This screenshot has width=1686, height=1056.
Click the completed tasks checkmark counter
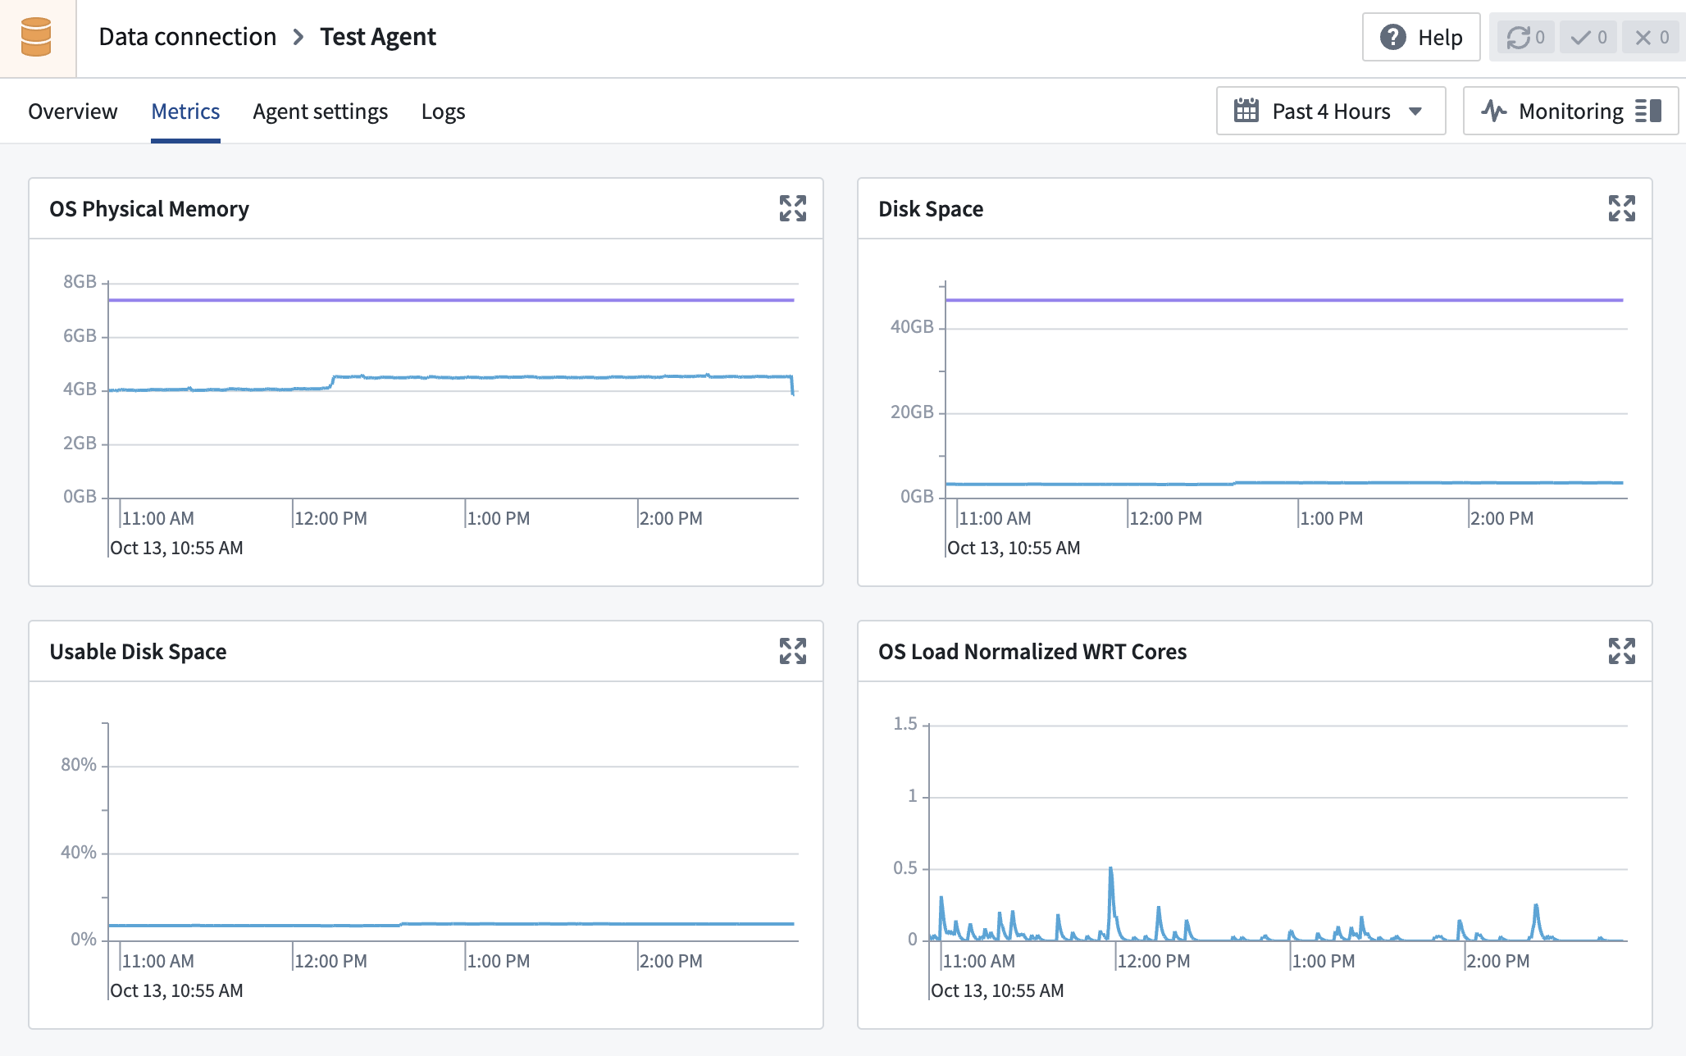(1588, 37)
